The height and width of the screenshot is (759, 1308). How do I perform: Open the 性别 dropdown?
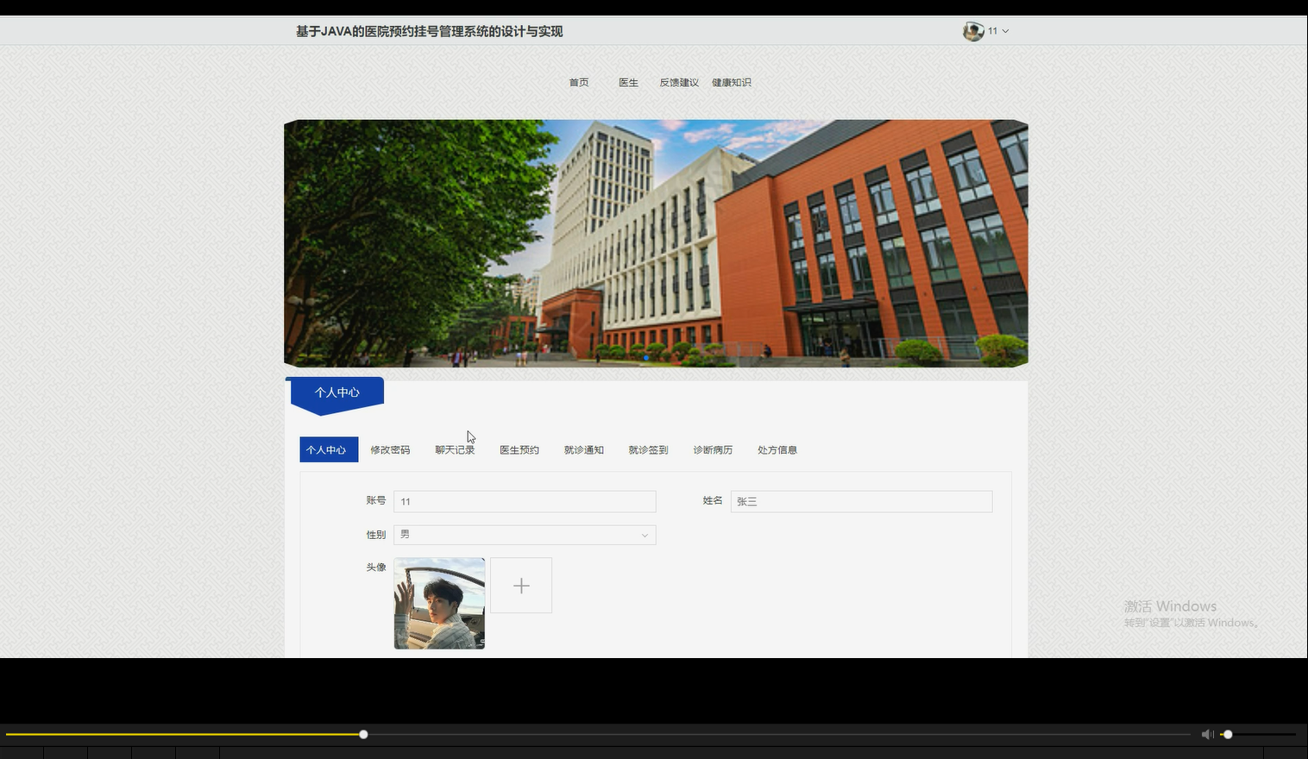525,535
